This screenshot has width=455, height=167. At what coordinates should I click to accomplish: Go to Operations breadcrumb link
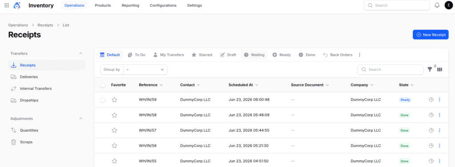[18, 25]
